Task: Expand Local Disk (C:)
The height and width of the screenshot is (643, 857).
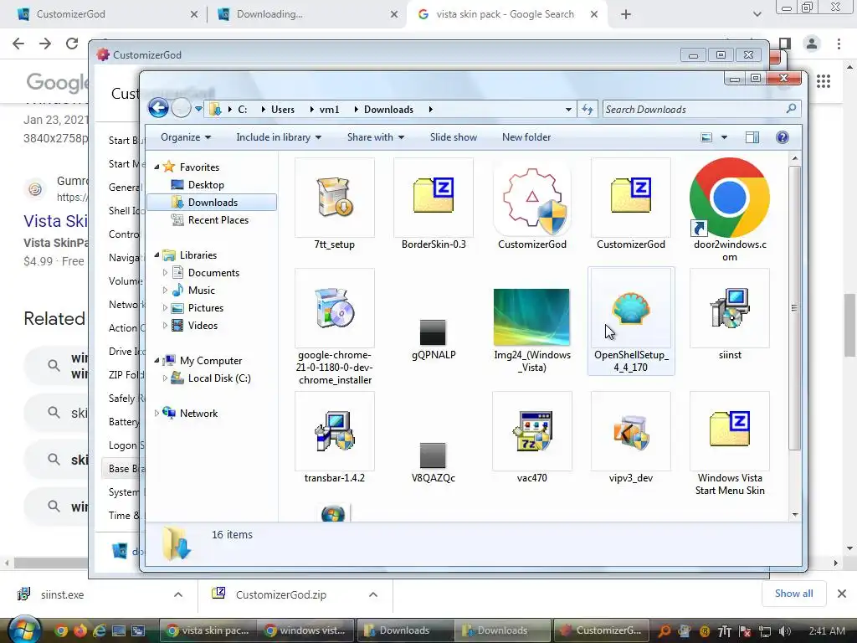Action: click(165, 378)
